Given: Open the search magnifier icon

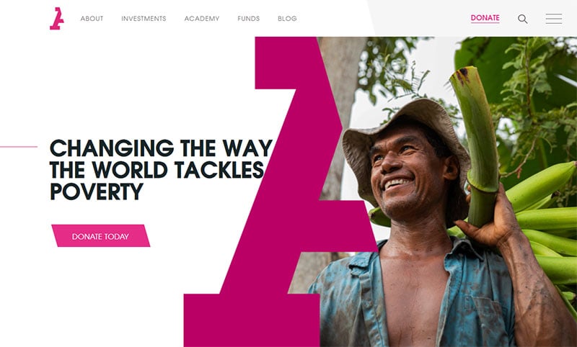Looking at the screenshot, I should click(522, 19).
